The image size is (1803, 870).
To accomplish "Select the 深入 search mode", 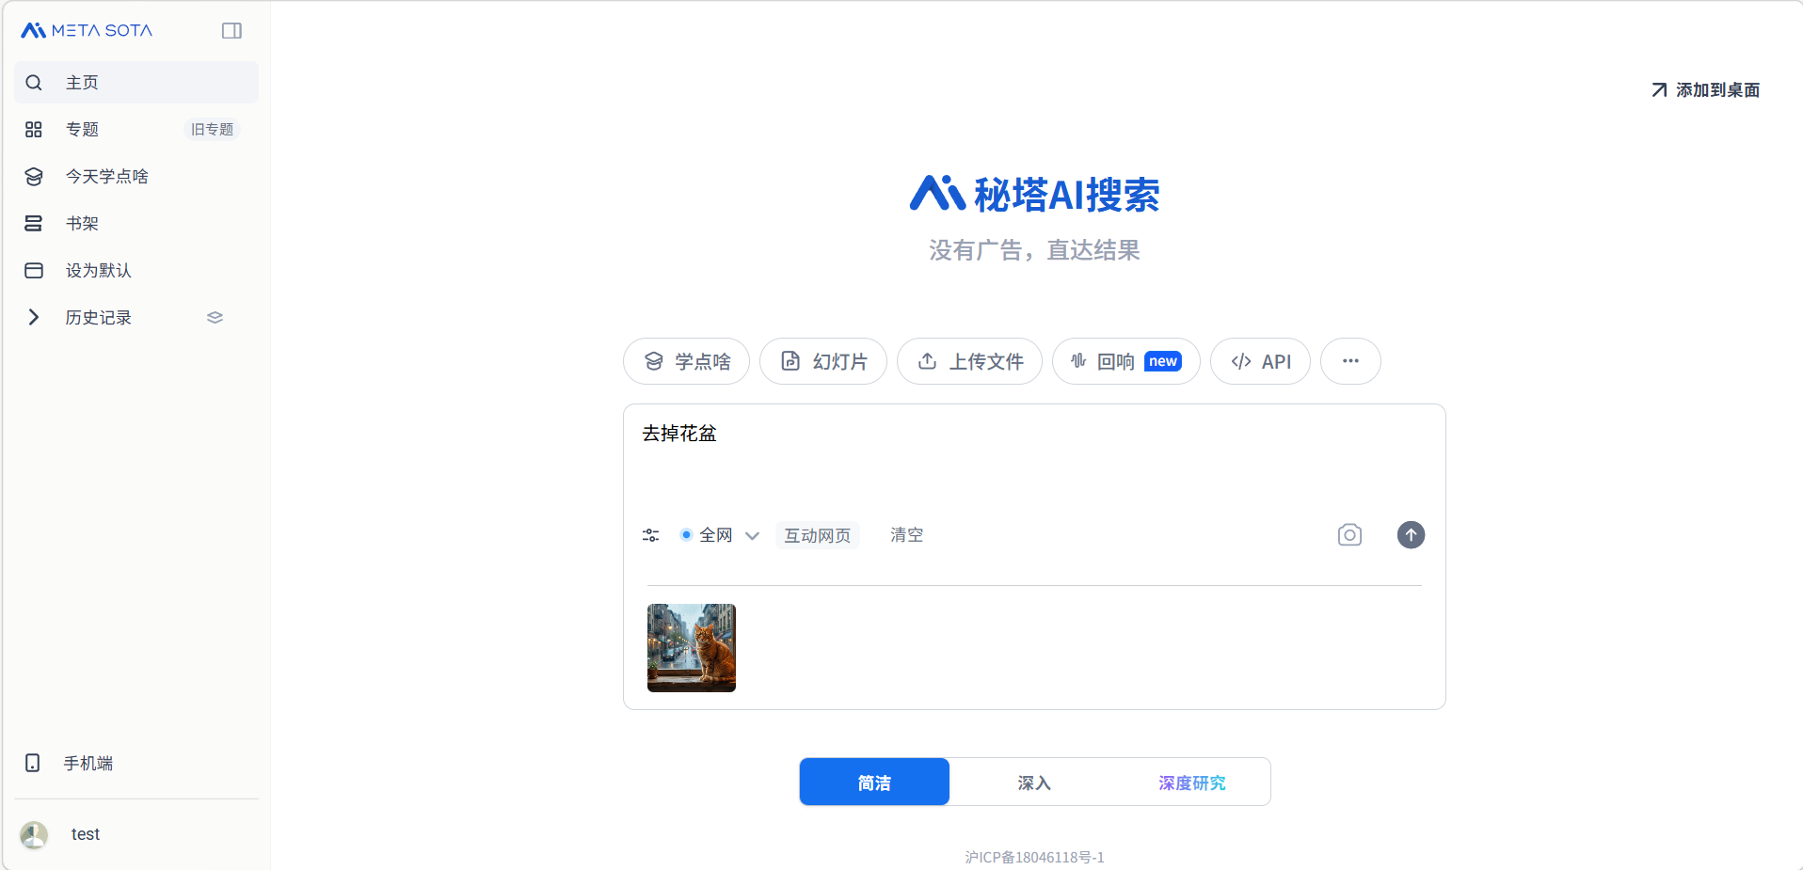I will point(1033,783).
